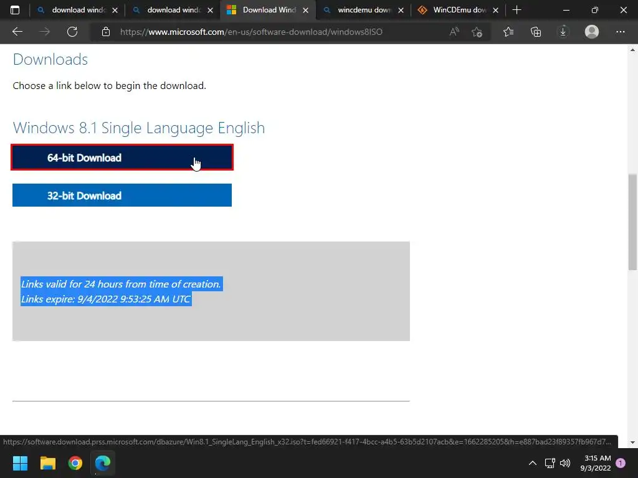Click 'Links valid for 24 hours' text
This screenshot has height=478, width=638.
point(121,284)
